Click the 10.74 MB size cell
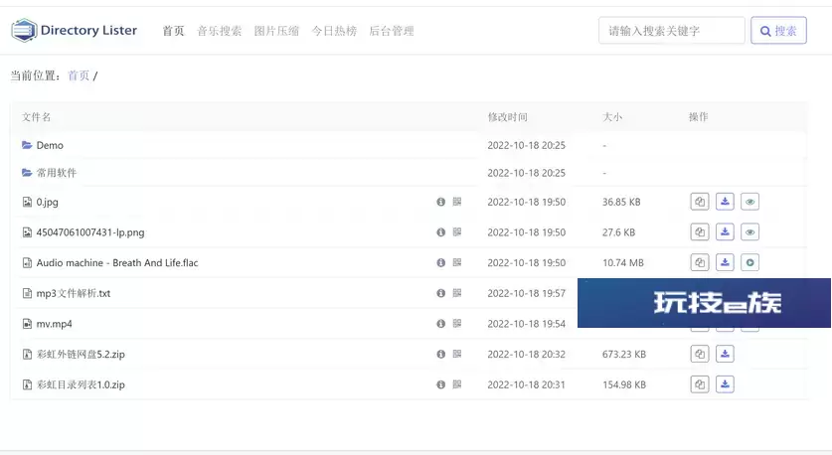832x455 pixels. 623,263
